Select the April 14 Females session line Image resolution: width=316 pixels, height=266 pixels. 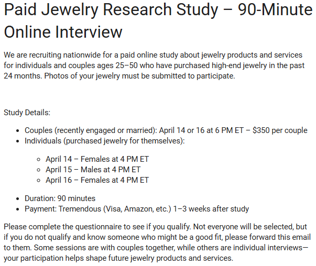pos(97,159)
